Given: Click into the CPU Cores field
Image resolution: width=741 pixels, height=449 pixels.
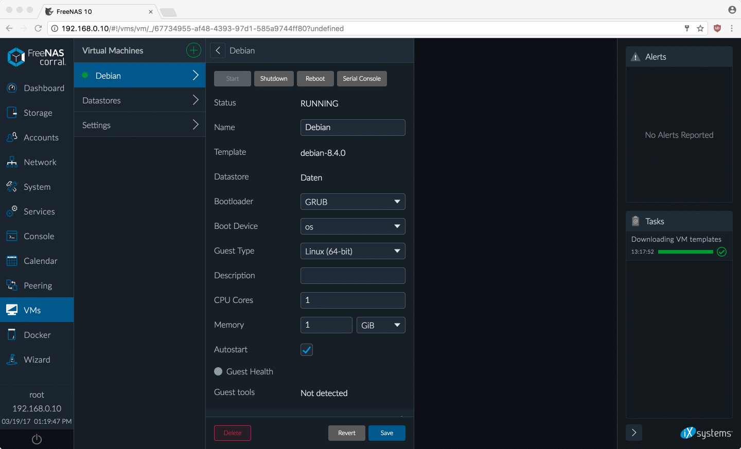Looking at the screenshot, I should click(352, 300).
